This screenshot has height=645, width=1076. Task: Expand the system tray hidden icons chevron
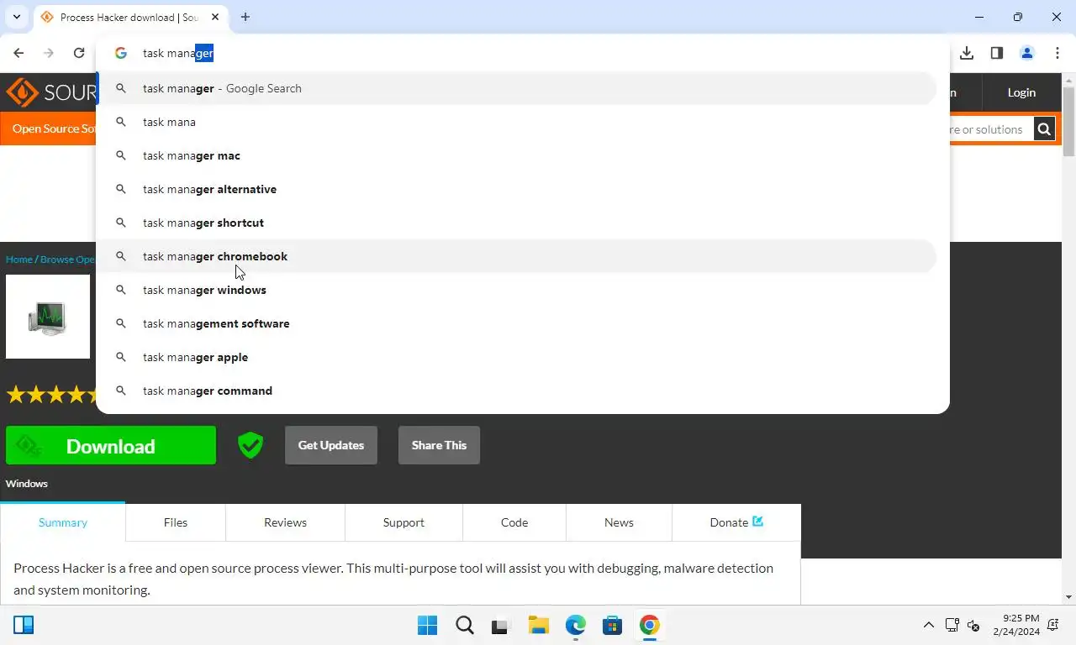coord(928,625)
